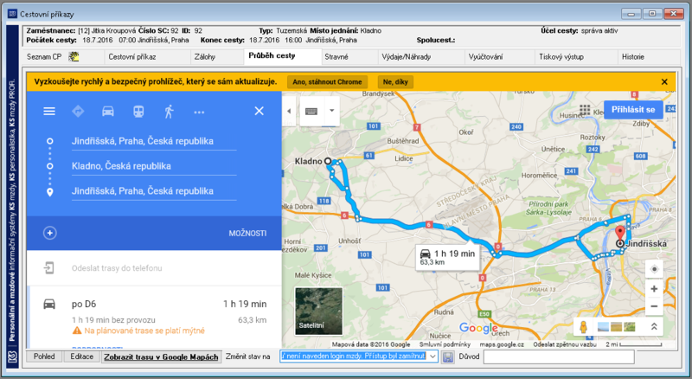692x379 pixels.
Task: Click the icon on the Seznam CP tab
Action: (74, 56)
